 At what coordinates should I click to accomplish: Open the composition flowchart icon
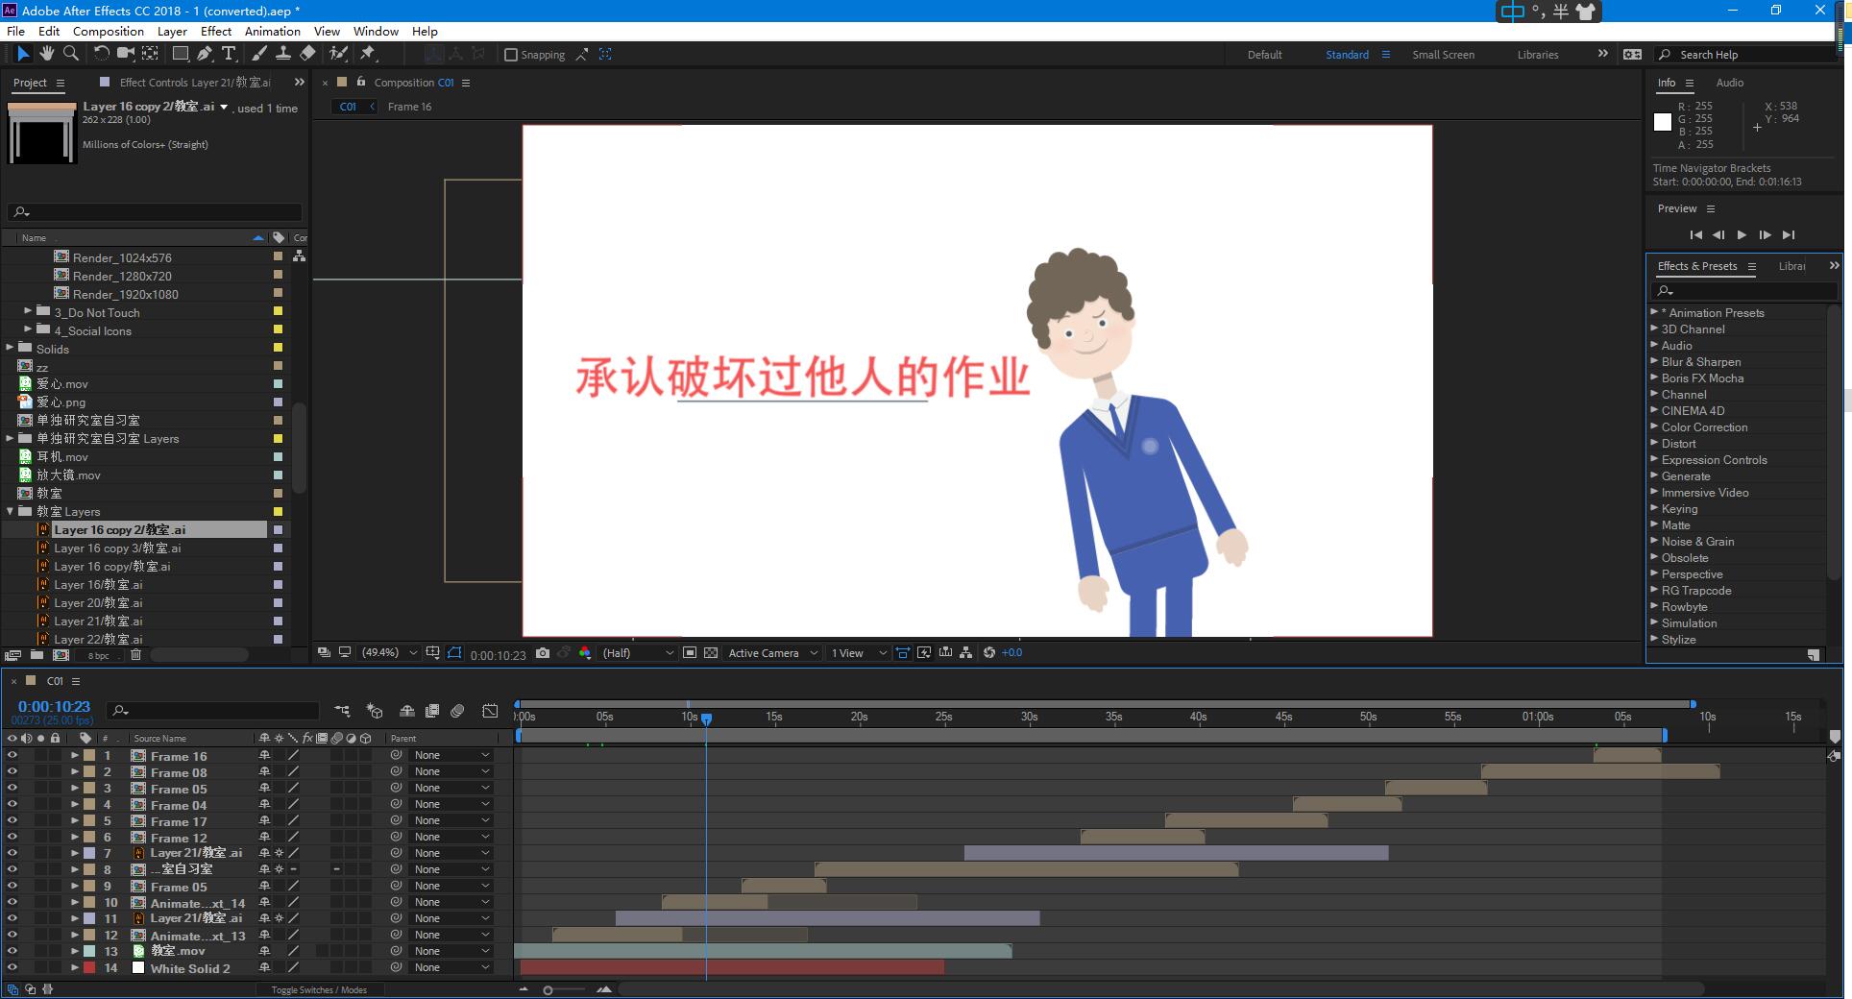[x=966, y=653]
